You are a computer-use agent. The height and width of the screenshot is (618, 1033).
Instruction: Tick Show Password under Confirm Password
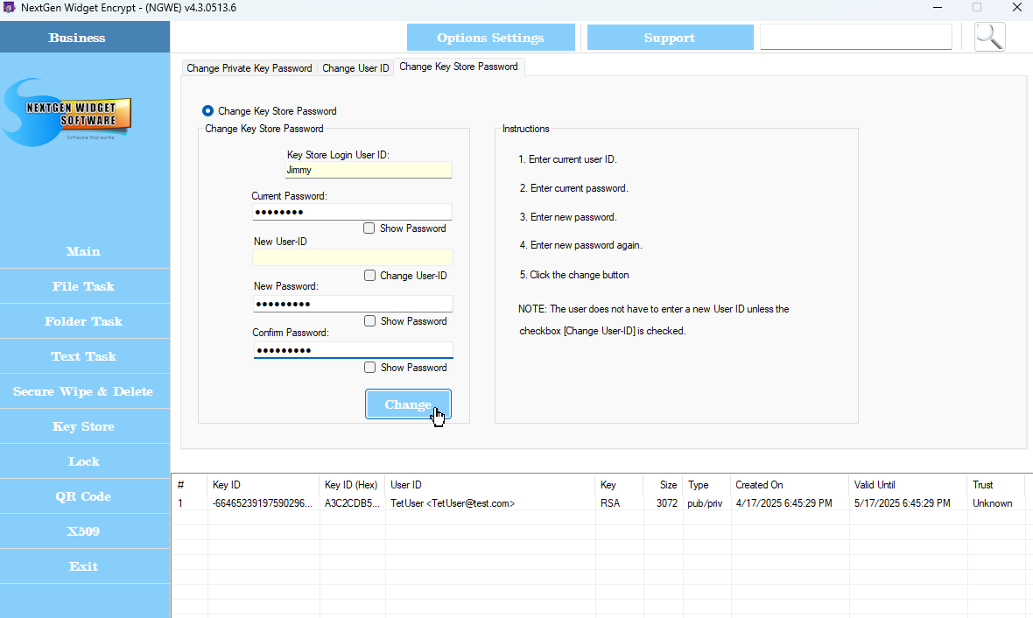pyautogui.click(x=369, y=368)
